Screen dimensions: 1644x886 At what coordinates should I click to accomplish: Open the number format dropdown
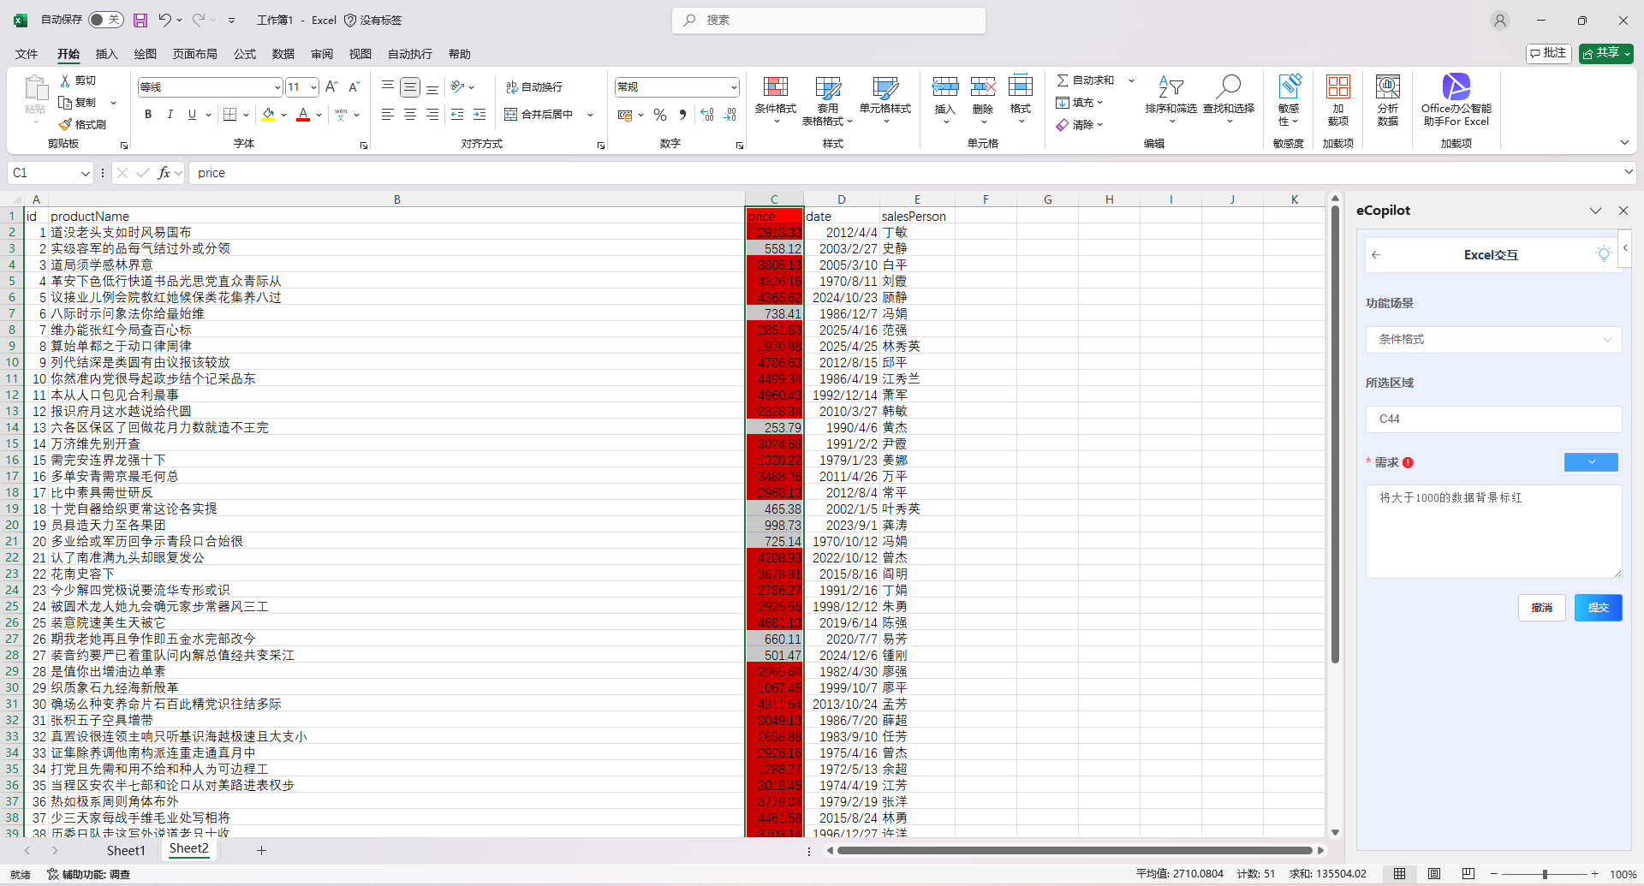[x=734, y=87]
